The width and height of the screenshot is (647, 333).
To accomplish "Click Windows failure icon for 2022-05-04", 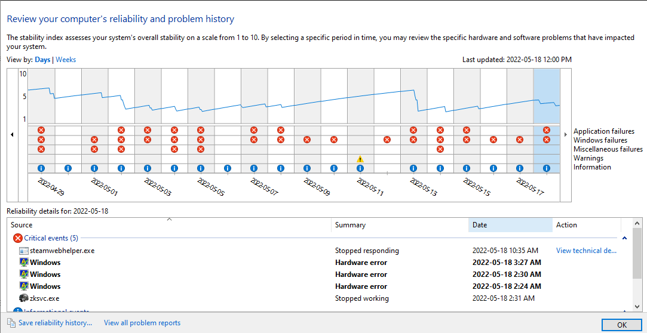I will tap(174, 140).
